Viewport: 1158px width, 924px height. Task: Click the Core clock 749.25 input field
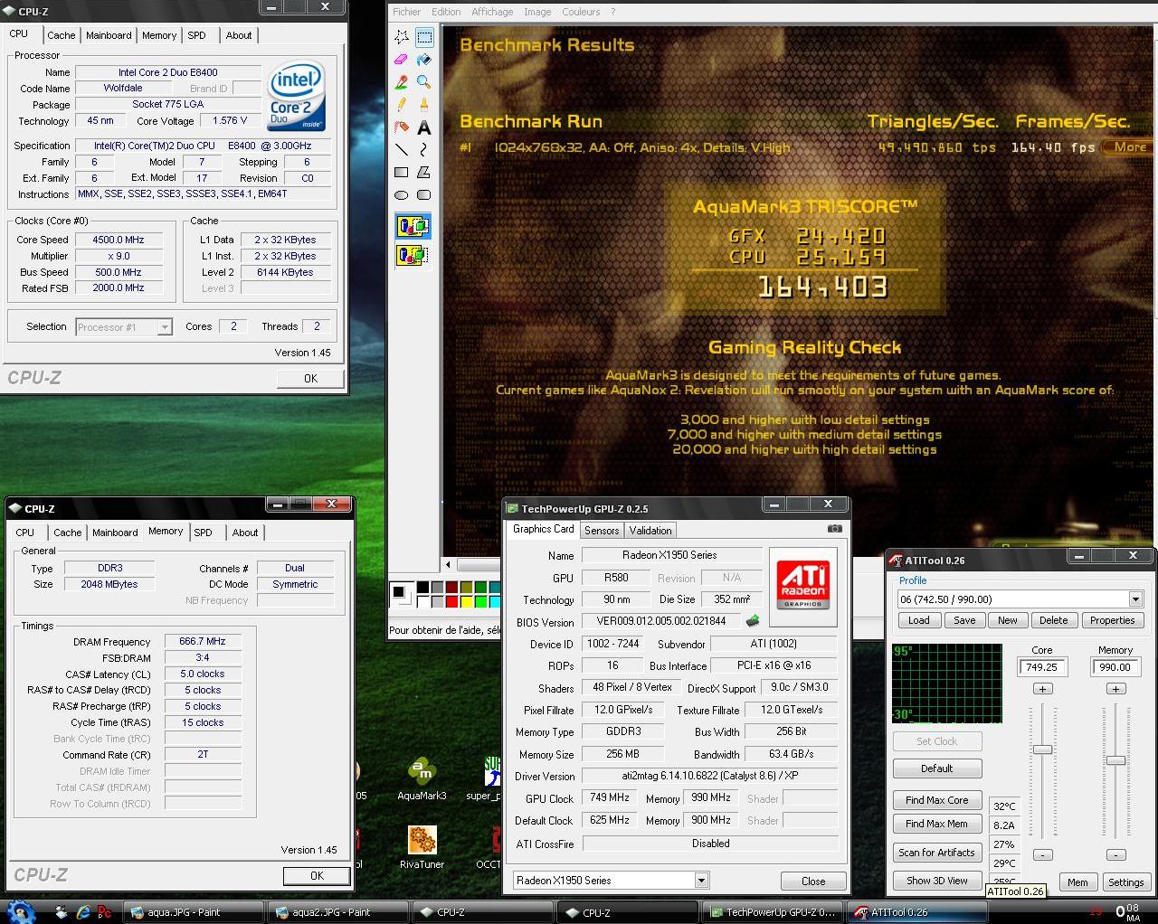coord(1042,667)
